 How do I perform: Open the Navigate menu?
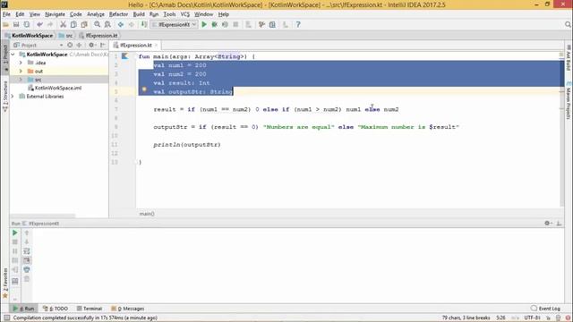(x=55, y=14)
